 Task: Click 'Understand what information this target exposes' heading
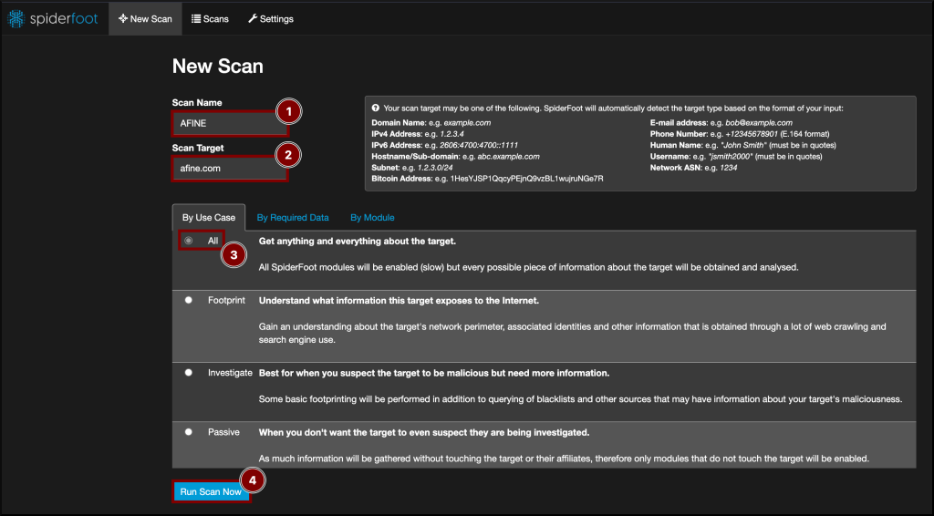click(x=399, y=301)
